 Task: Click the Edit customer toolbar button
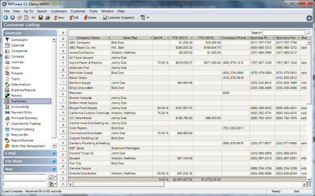[73, 18]
